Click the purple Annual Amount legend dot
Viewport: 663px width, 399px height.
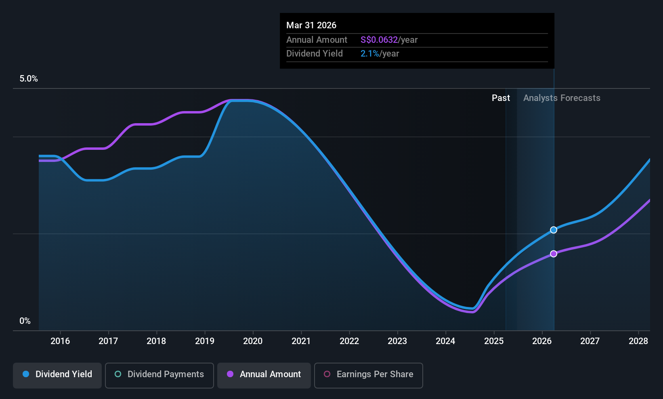[x=230, y=374]
